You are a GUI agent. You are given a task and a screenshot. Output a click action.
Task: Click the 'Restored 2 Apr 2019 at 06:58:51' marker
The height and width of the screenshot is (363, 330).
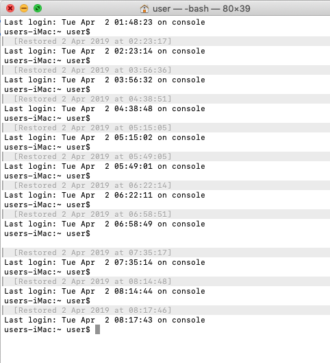click(x=92, y=214)
